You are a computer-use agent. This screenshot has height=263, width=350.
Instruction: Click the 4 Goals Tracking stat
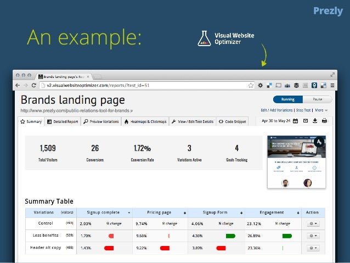coord(236,153)
